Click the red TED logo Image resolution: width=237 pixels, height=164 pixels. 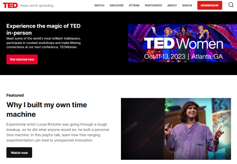tap(10, 5)
